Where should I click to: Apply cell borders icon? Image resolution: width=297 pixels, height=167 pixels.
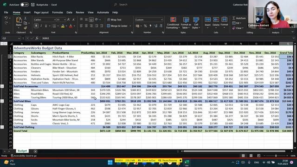54,26
